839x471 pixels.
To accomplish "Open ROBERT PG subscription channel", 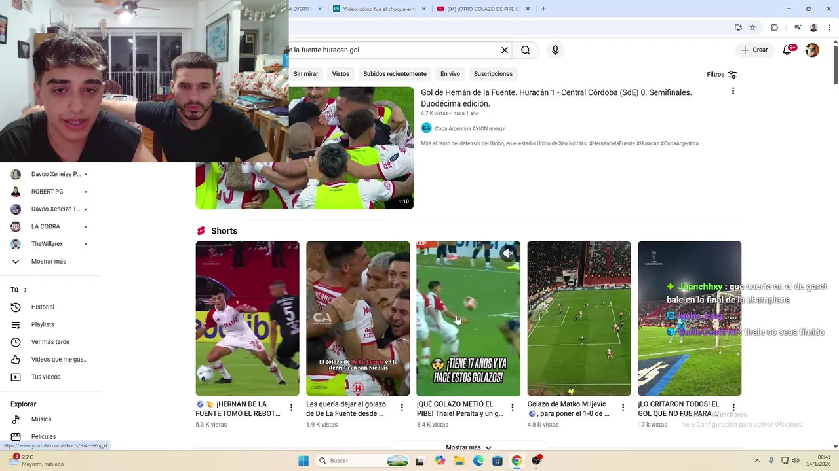I will click(x=50, y=192).
